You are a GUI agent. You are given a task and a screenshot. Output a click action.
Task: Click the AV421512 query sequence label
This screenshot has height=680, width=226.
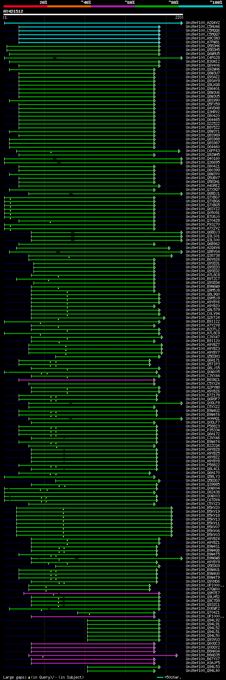coord(13,11)
